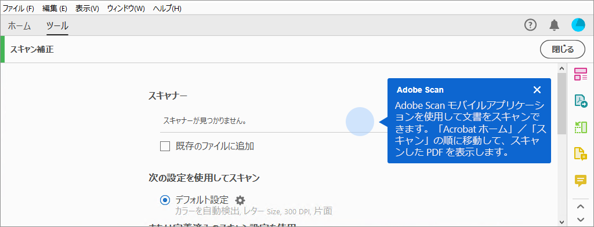The image size is (594, 227).
Task: Open the ヘルプ(H) menu
Action: [x=167, y=8]
